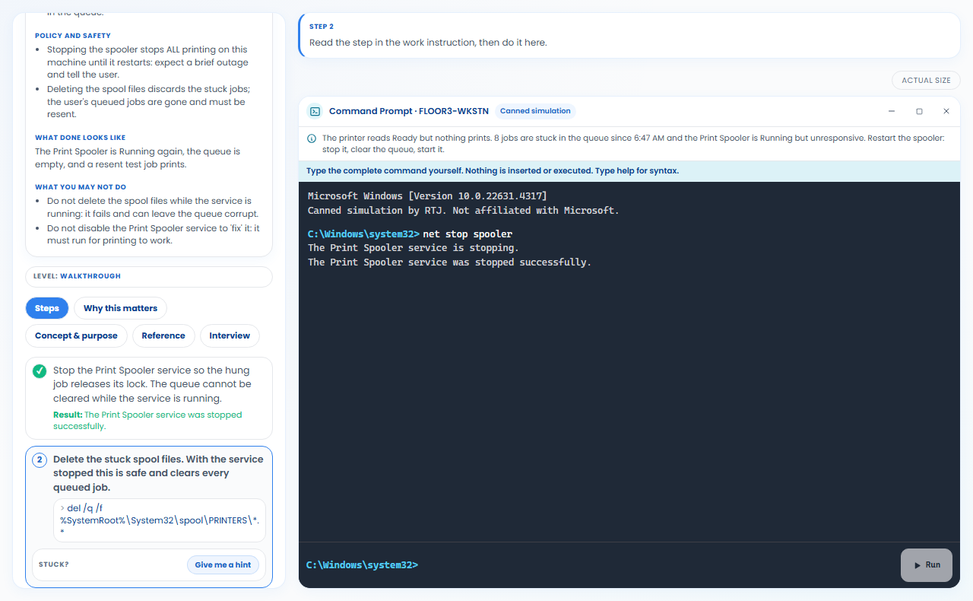Maximize the Command Prompt window
This screenshot has height=601, width=973.
[x=919, y=111]
